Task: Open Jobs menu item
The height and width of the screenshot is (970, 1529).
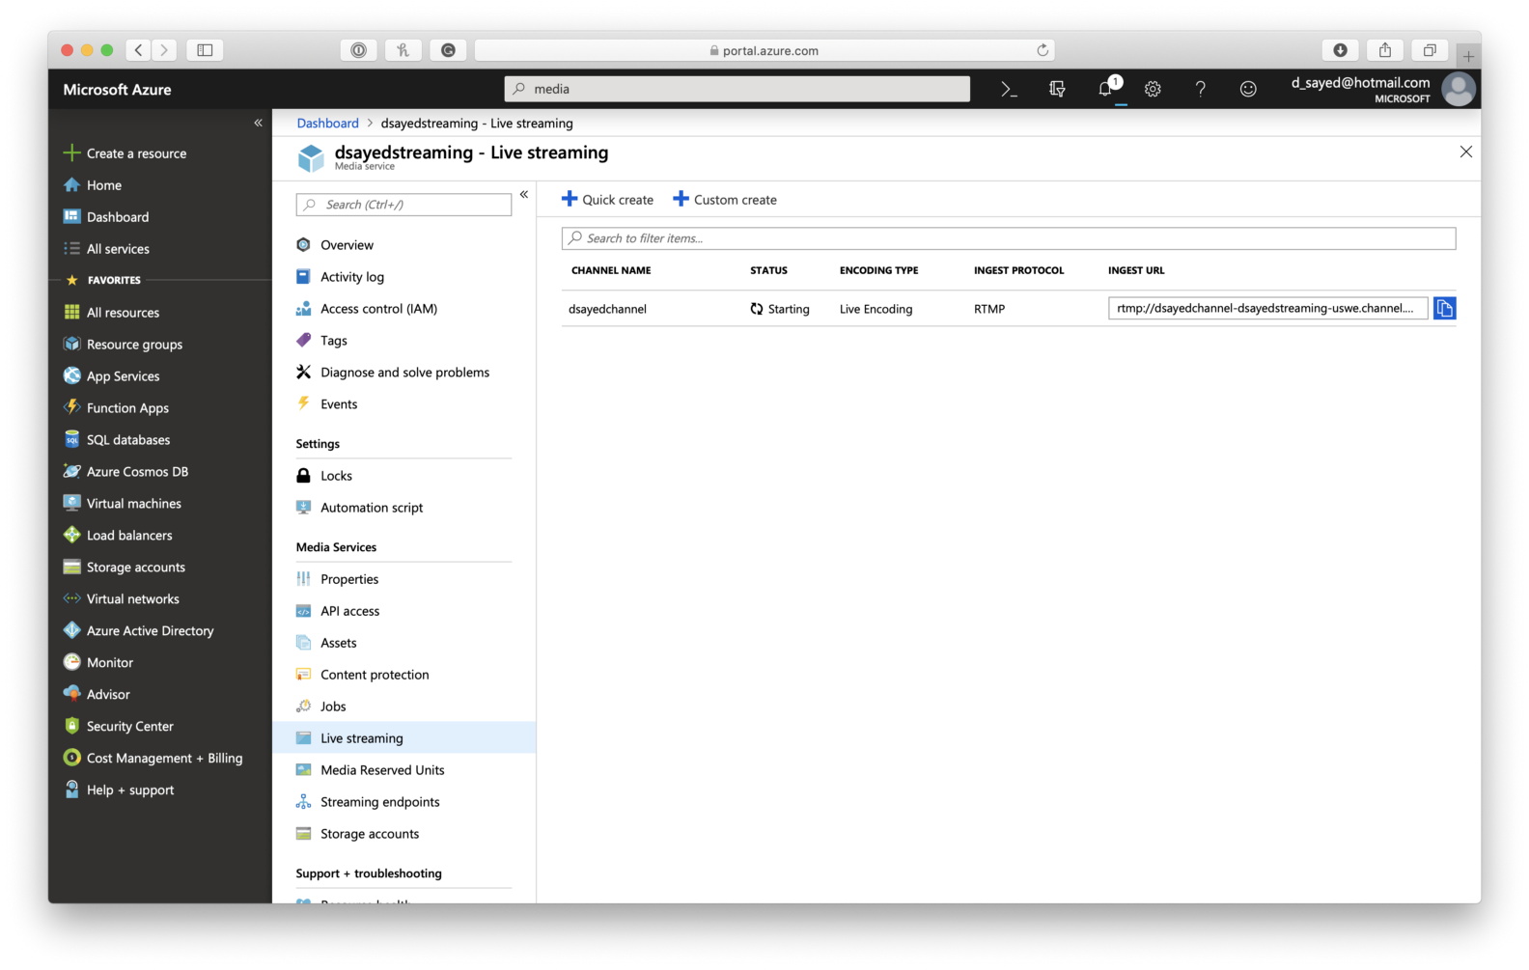Action: [321, 707]
